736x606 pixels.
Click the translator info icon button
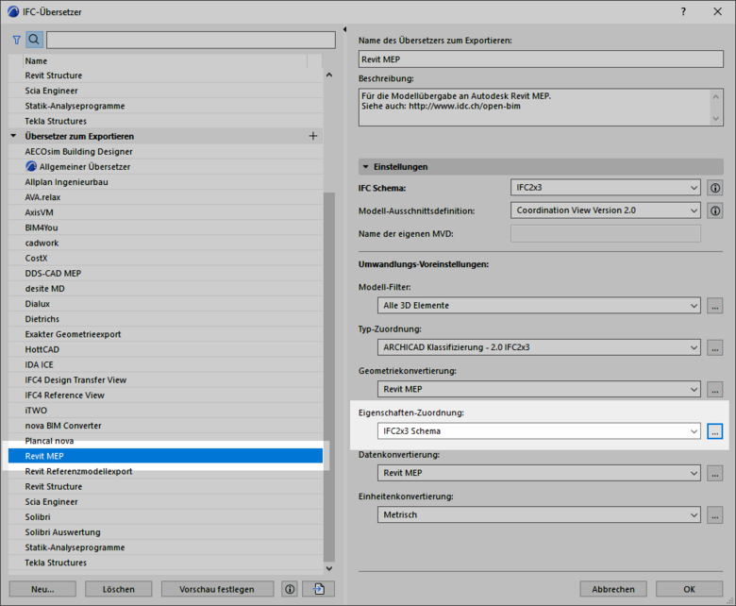coord(290,589)
